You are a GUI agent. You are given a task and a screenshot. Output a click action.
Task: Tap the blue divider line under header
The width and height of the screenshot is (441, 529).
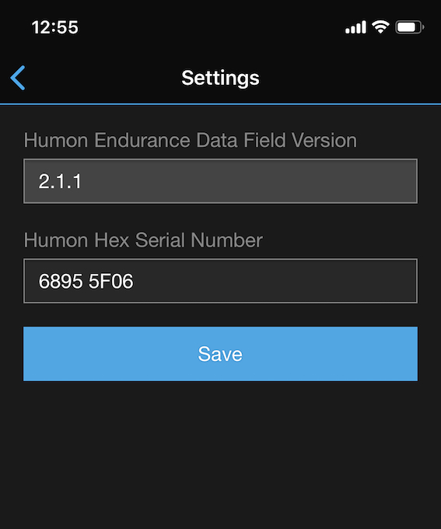click(x=220, y=104)
